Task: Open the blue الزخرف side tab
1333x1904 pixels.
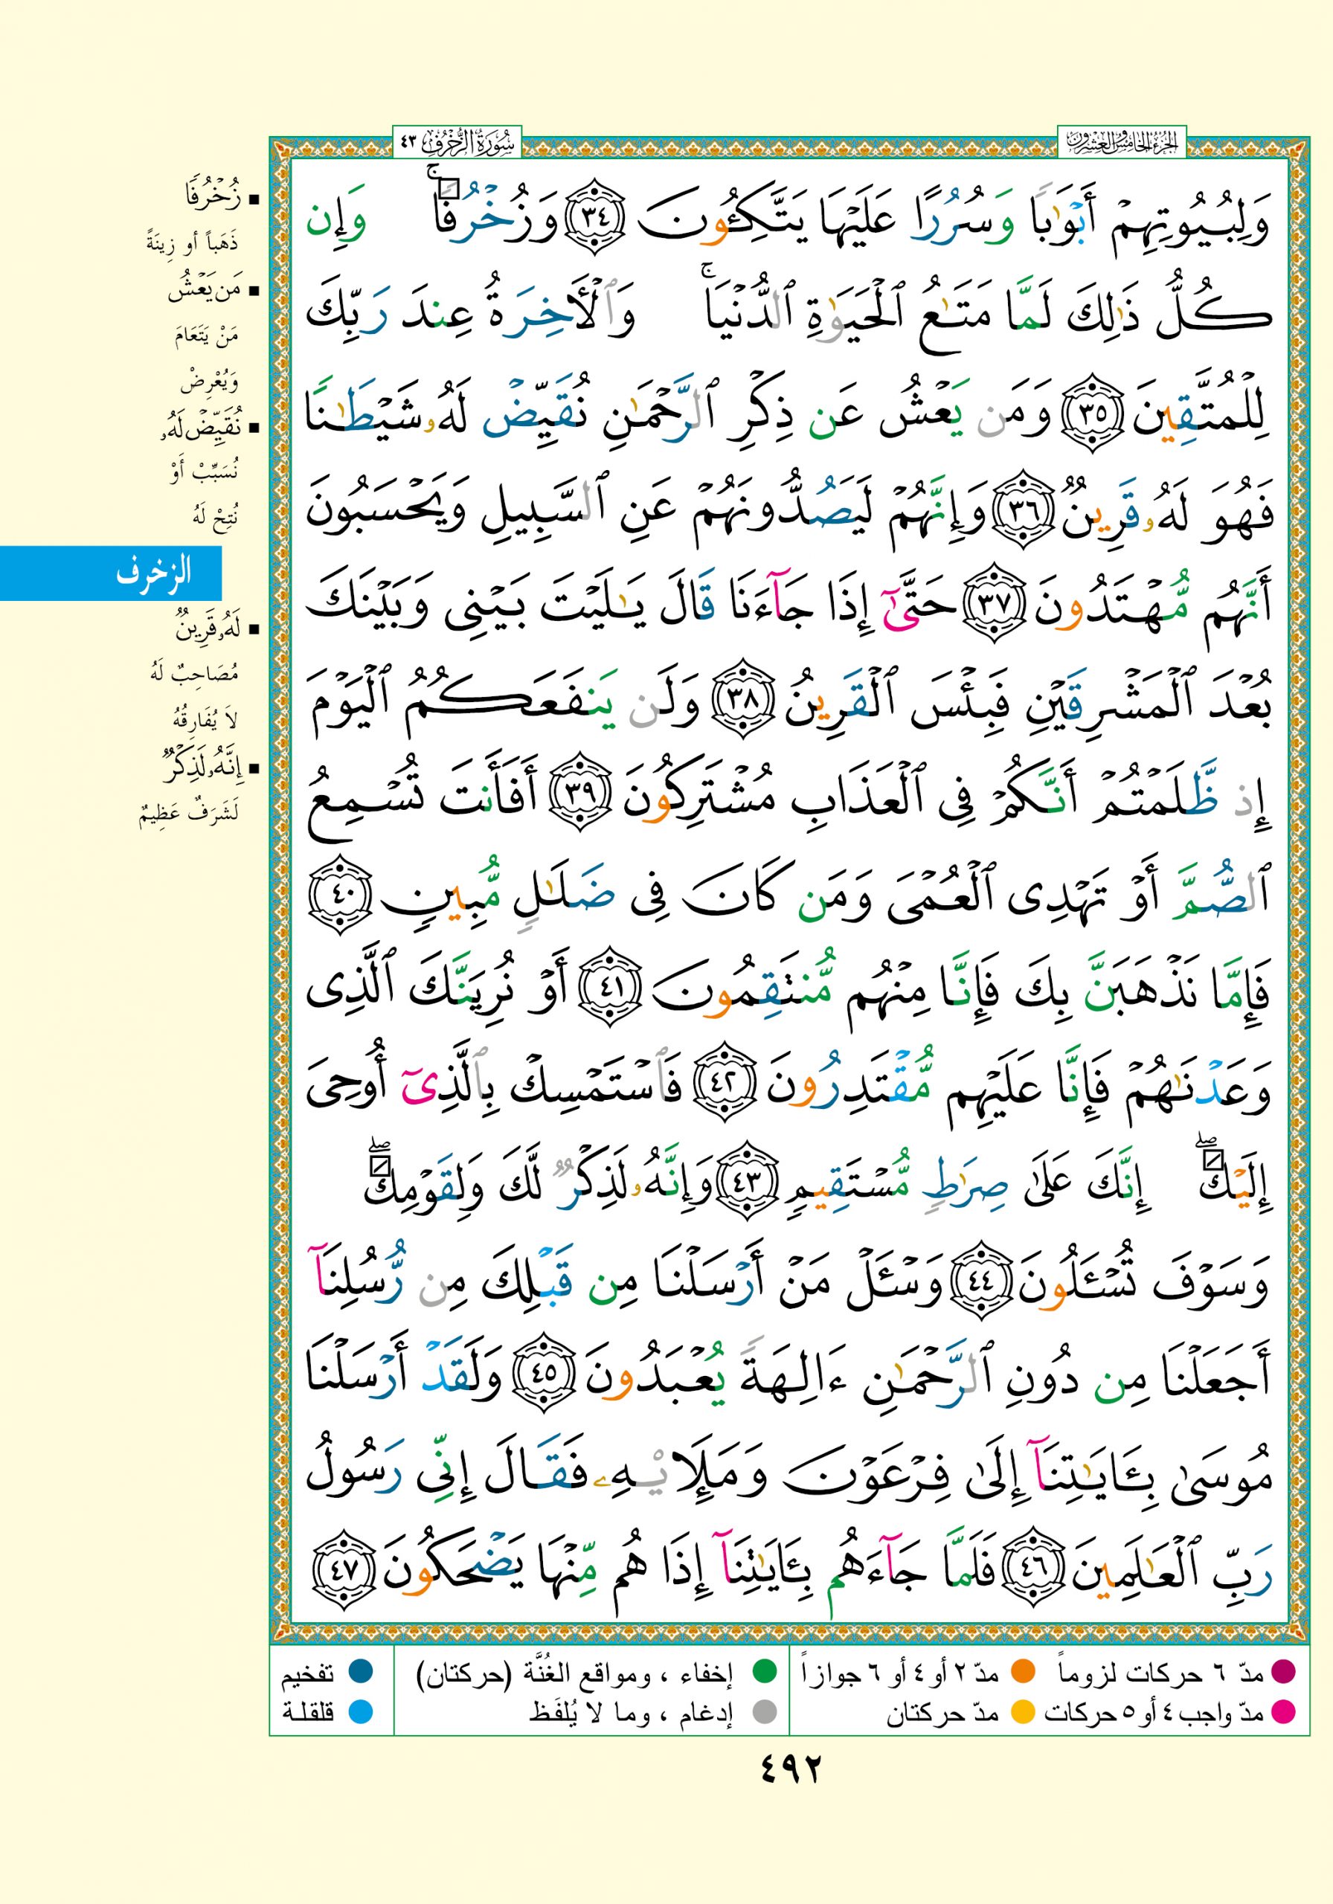Action: pyautogui.click(x=111, y=572)
